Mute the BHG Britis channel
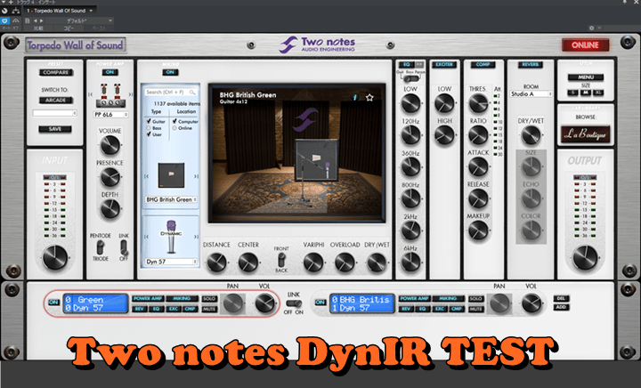 (x=475, y=309)
